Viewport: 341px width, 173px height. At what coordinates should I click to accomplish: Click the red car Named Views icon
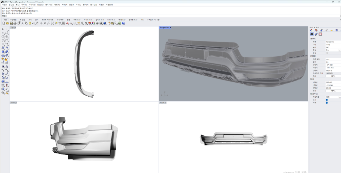(x=67, y=23)
